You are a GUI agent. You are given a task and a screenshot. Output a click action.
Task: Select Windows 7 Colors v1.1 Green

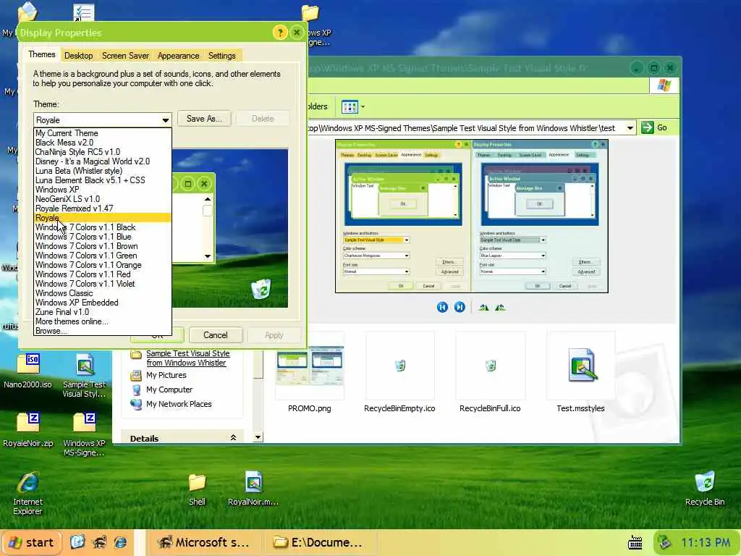coord(103,256)
